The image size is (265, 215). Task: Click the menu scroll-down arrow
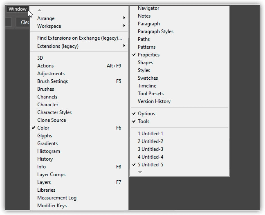140,172
